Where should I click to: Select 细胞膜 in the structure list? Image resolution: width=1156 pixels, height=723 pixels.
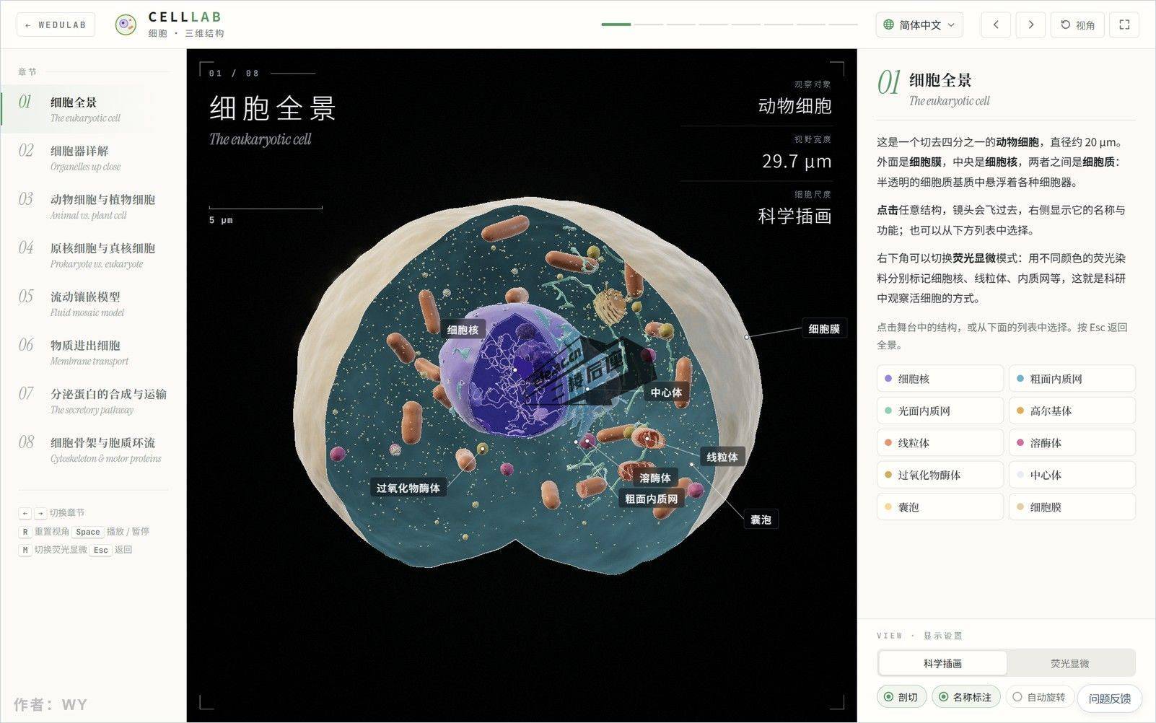click(x=1072, y=507)
